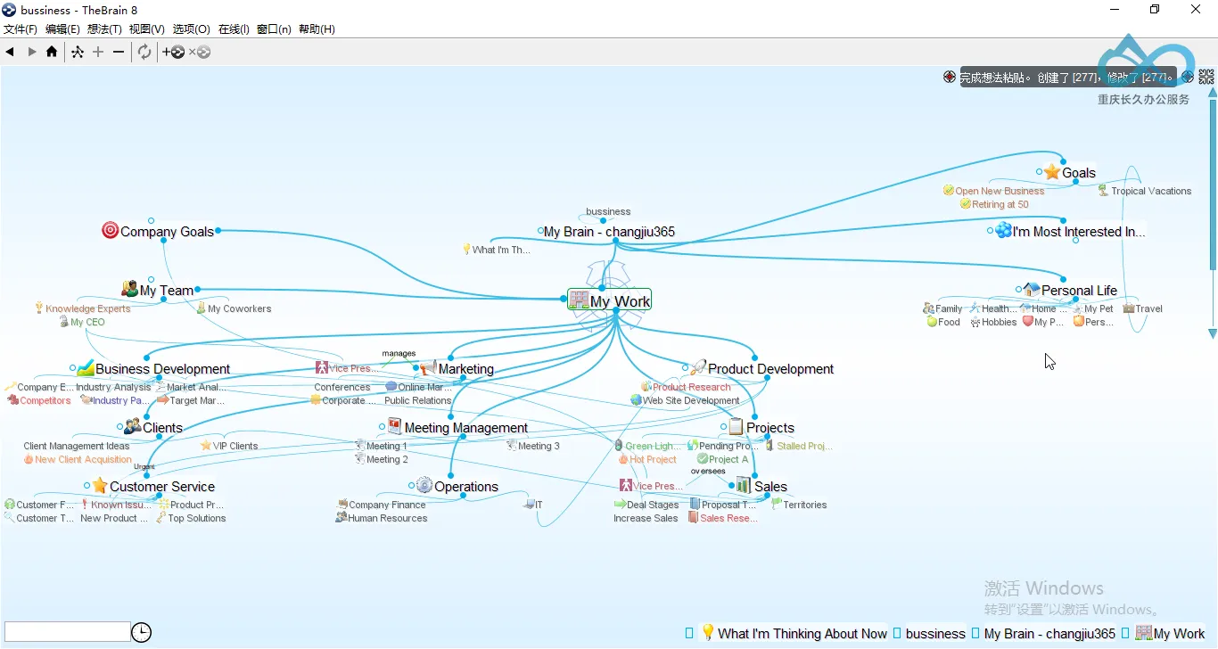The width and height of the screenshot is (1218, 649).
Task: Click the search box at bottom left
Action: (68, 632)
